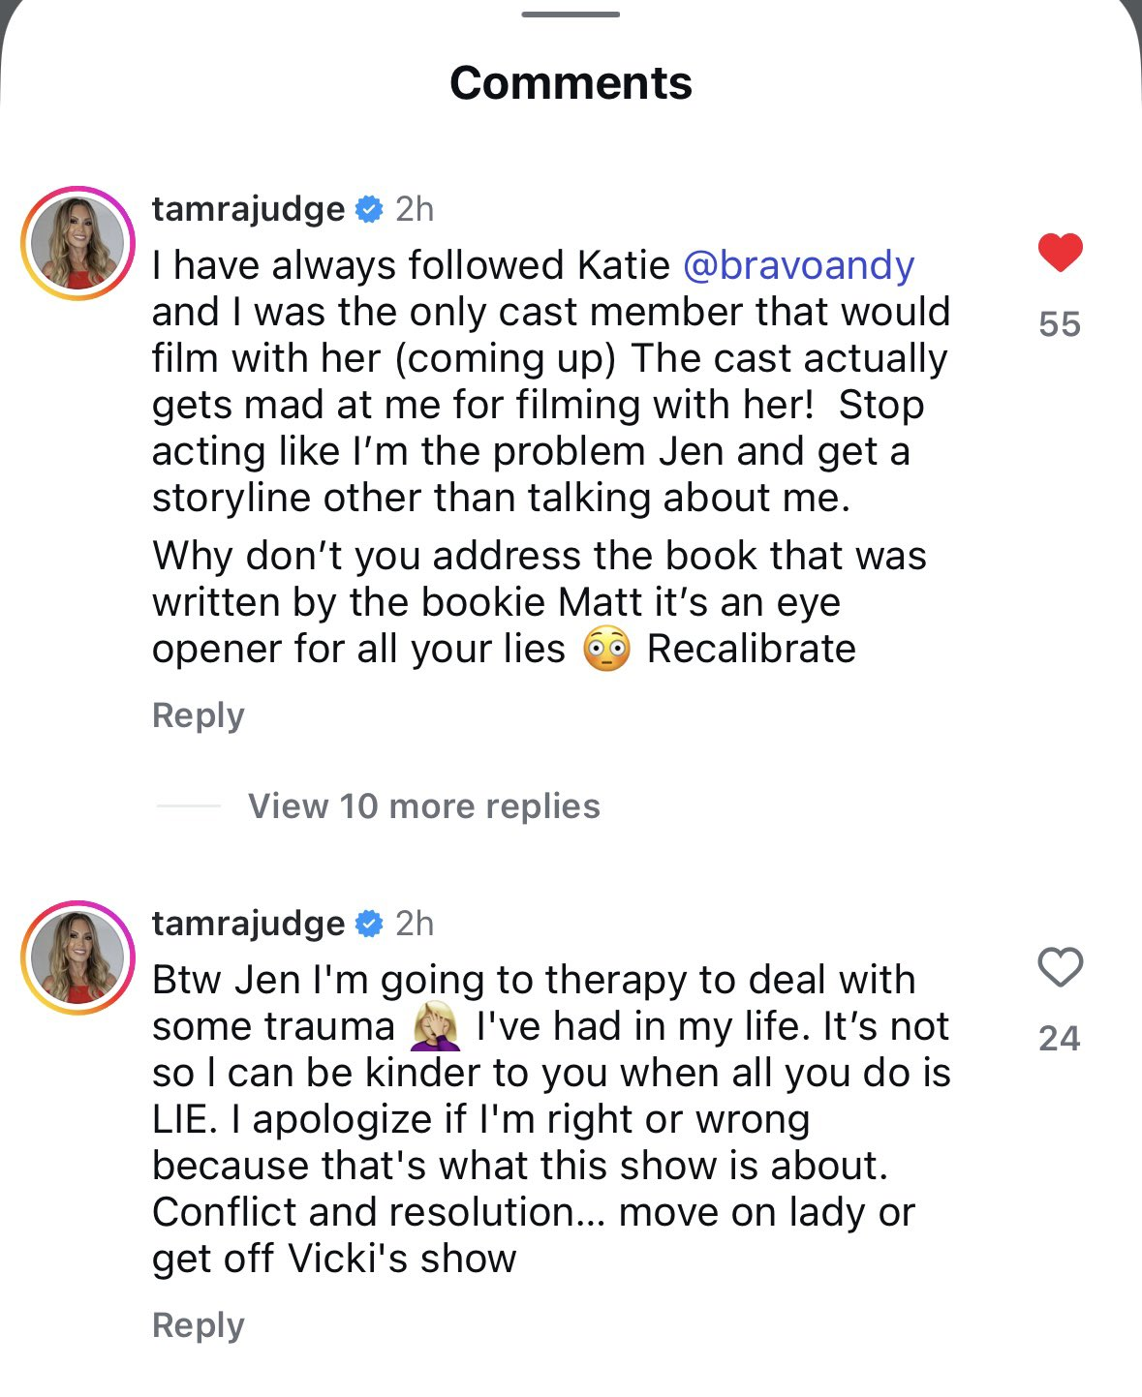The width and height of the screenshot is (1142, 1397).
Task: Select the Comments header tab
Action: 571,82
